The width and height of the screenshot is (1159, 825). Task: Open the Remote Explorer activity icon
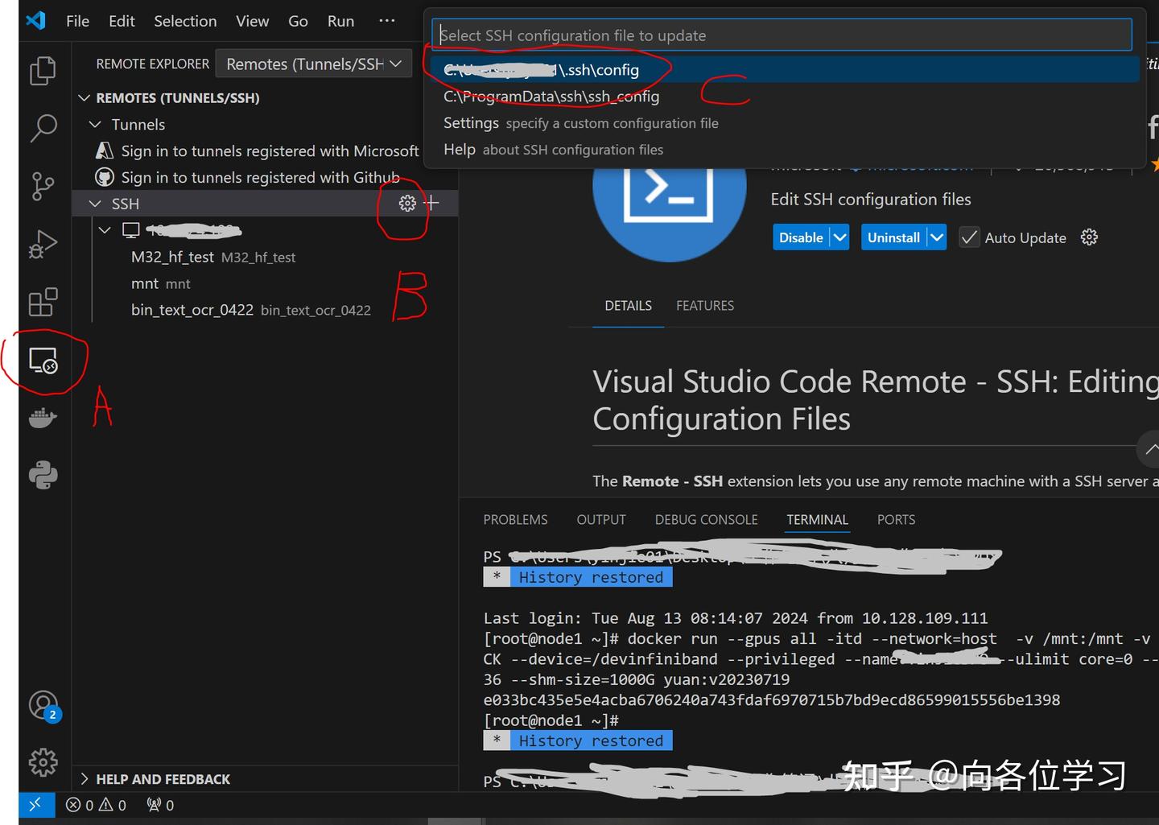pyautogui.click(x=43, y=360)
